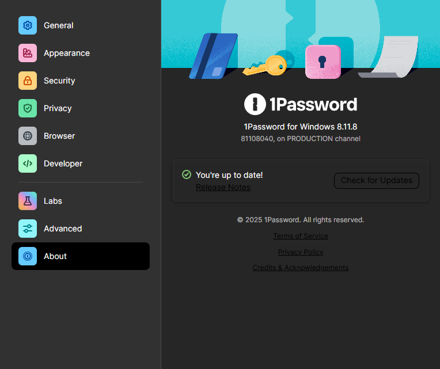Open the Release Notes link
Image resolution: width=440 pixels, height=369 pixels.
(223, 187)
